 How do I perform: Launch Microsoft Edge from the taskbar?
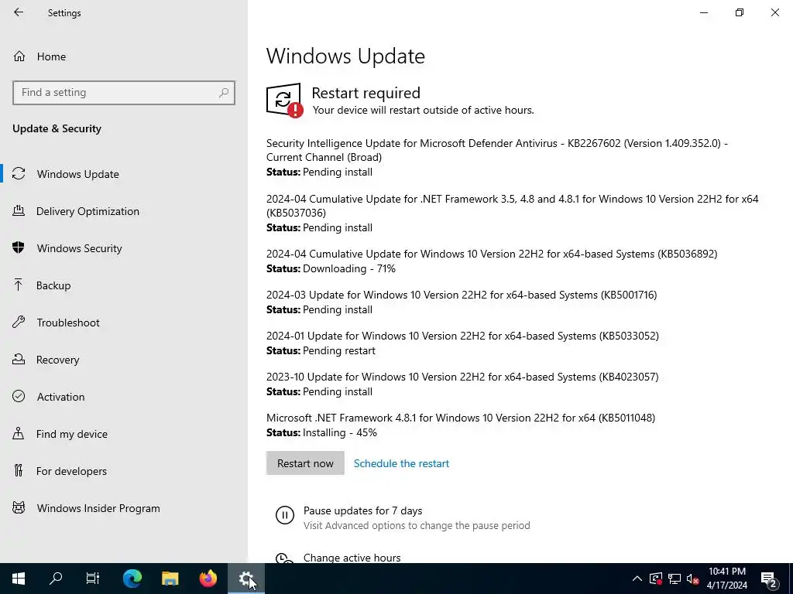(132, 579)
